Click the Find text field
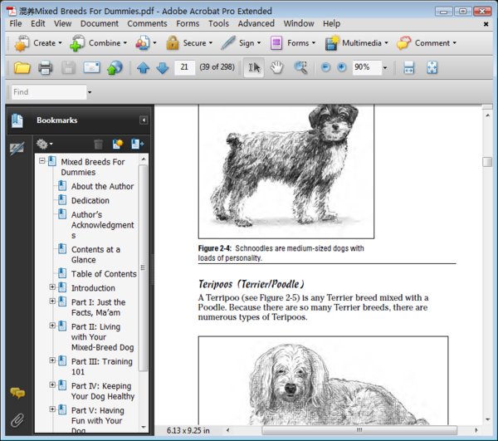Image resolution: width=498 pixels, height=441 pixels. click(x=47, y=92)
